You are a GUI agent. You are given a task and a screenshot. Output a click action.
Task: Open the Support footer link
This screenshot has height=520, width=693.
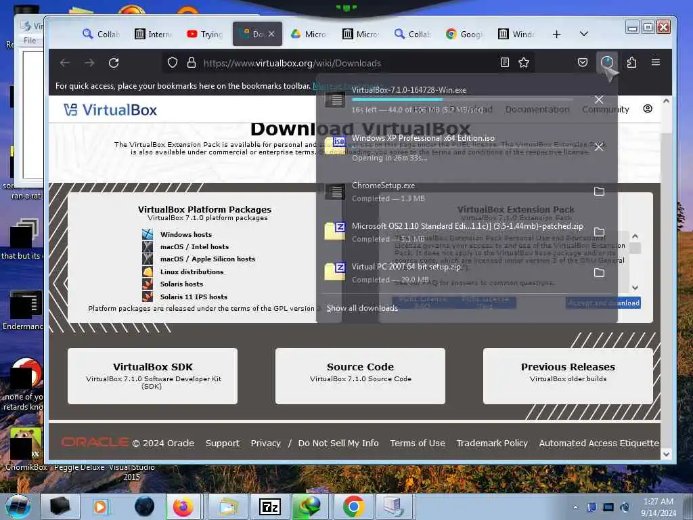[222, 443]
